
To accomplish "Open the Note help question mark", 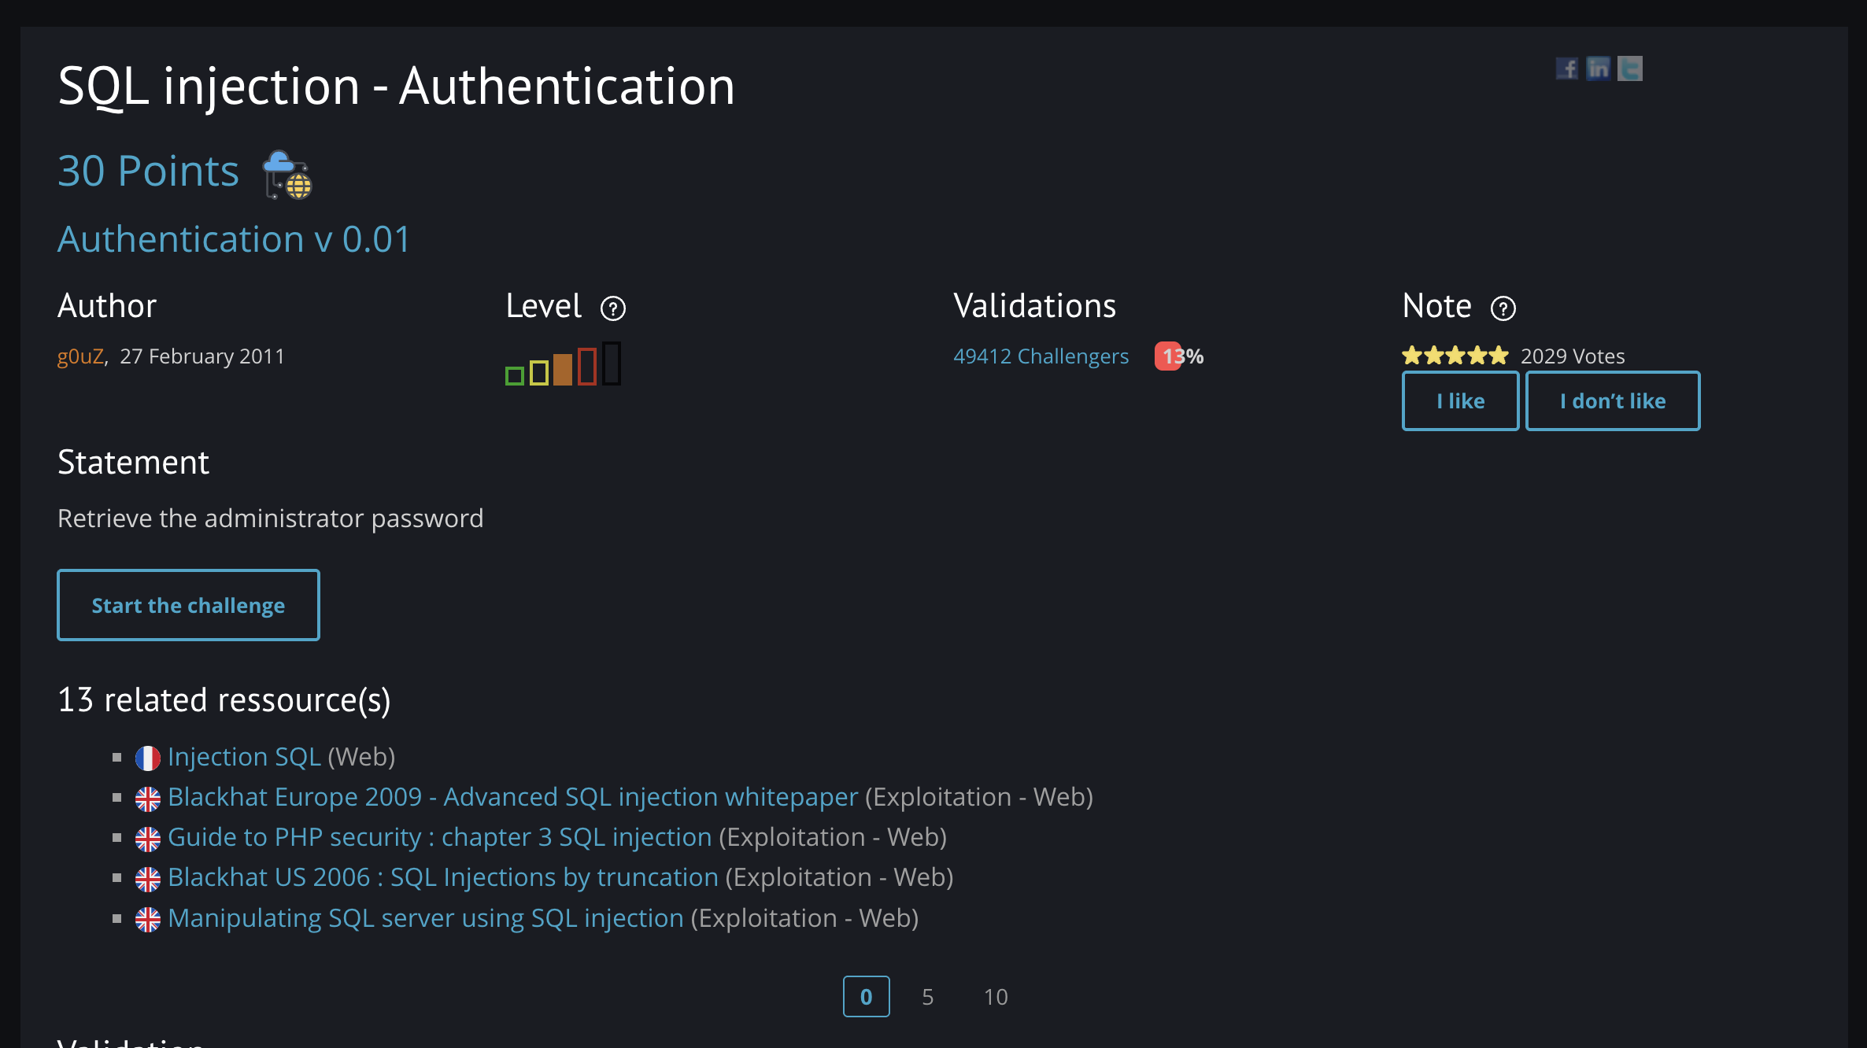I will (x=1503, y=308).
